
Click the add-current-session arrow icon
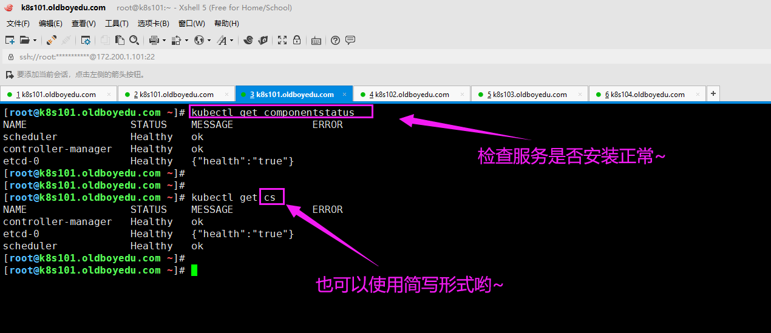[x=9, y=75]
